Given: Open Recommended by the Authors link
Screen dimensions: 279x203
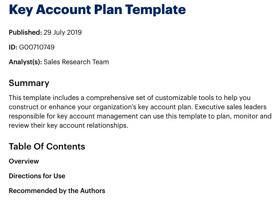Looking at the screenshot, I should click(57, 191).
